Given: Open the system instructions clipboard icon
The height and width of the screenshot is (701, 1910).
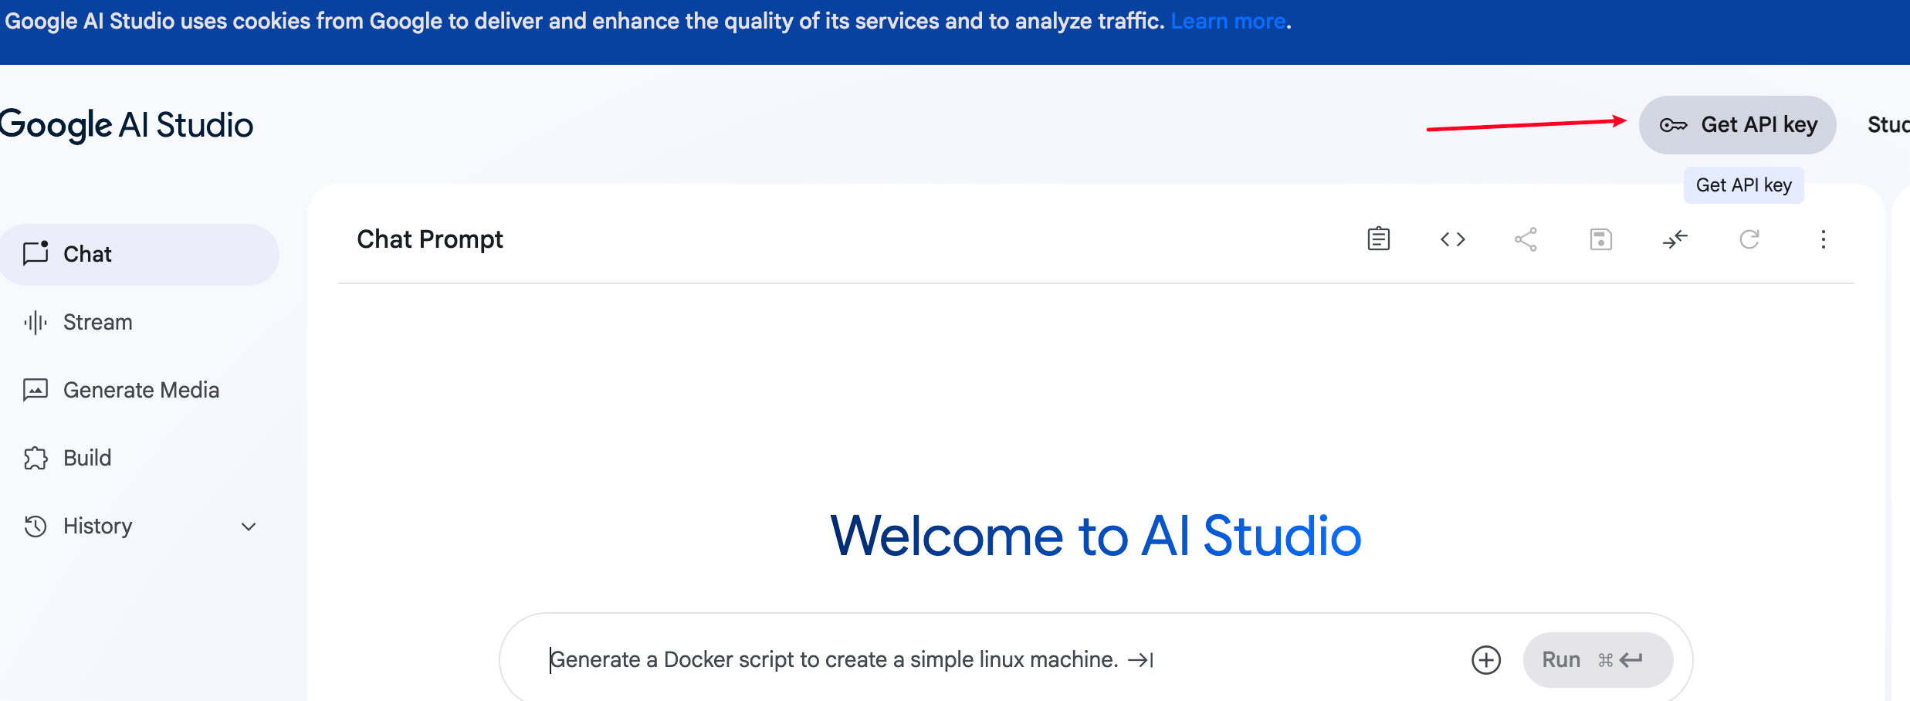Looking at the screenshot, I should [1378, 239].
